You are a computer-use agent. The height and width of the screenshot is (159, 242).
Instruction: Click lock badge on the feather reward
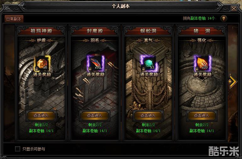pos(90,69)
